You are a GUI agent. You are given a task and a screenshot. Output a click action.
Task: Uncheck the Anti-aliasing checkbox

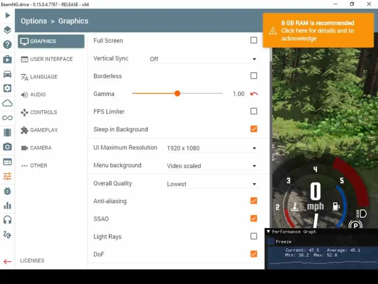[x=254, y=200]
